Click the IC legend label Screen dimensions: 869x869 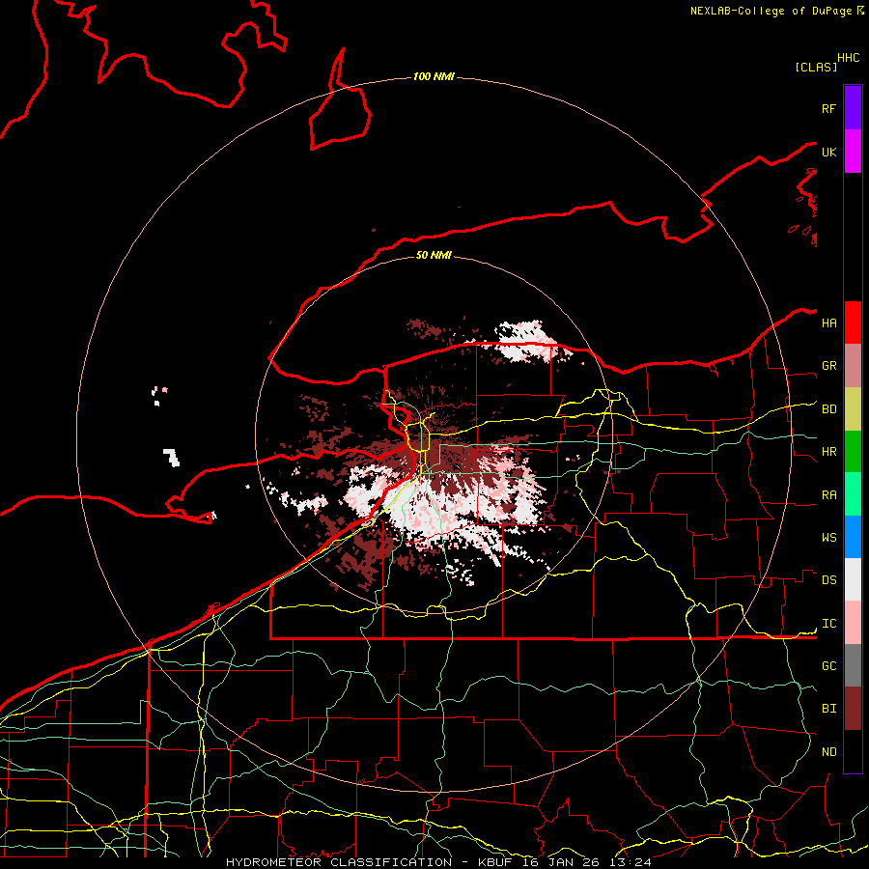(828, 624)
